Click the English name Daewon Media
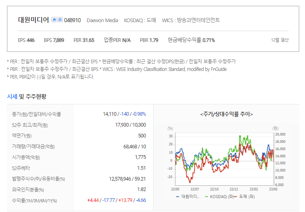 pos(102,20)
